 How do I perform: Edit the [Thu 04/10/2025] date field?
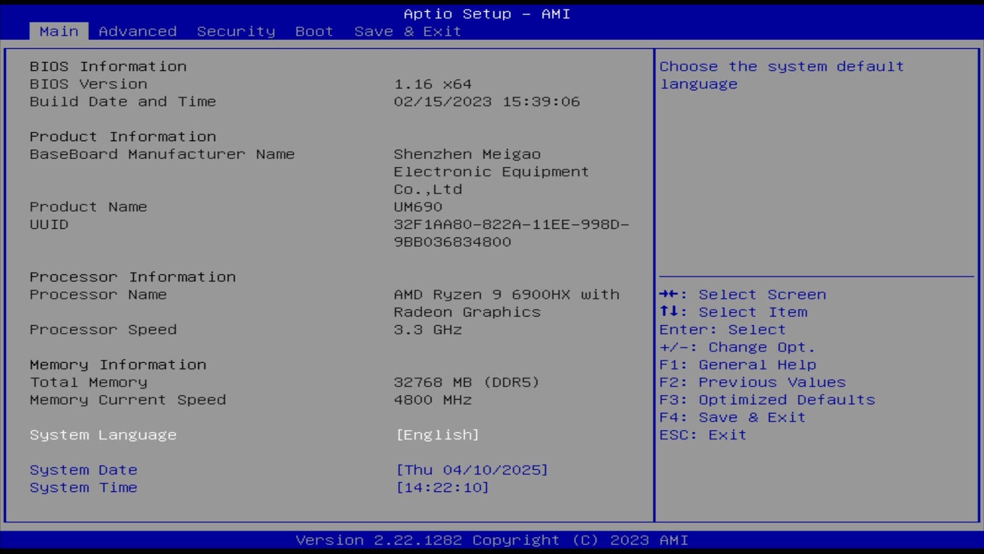click(x=472, y=470)
